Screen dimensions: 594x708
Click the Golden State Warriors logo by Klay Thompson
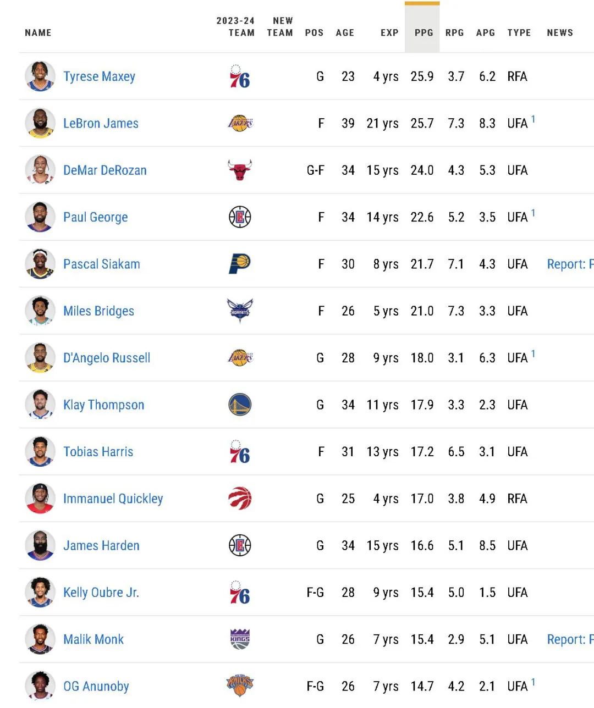click(x=240, y=405)
